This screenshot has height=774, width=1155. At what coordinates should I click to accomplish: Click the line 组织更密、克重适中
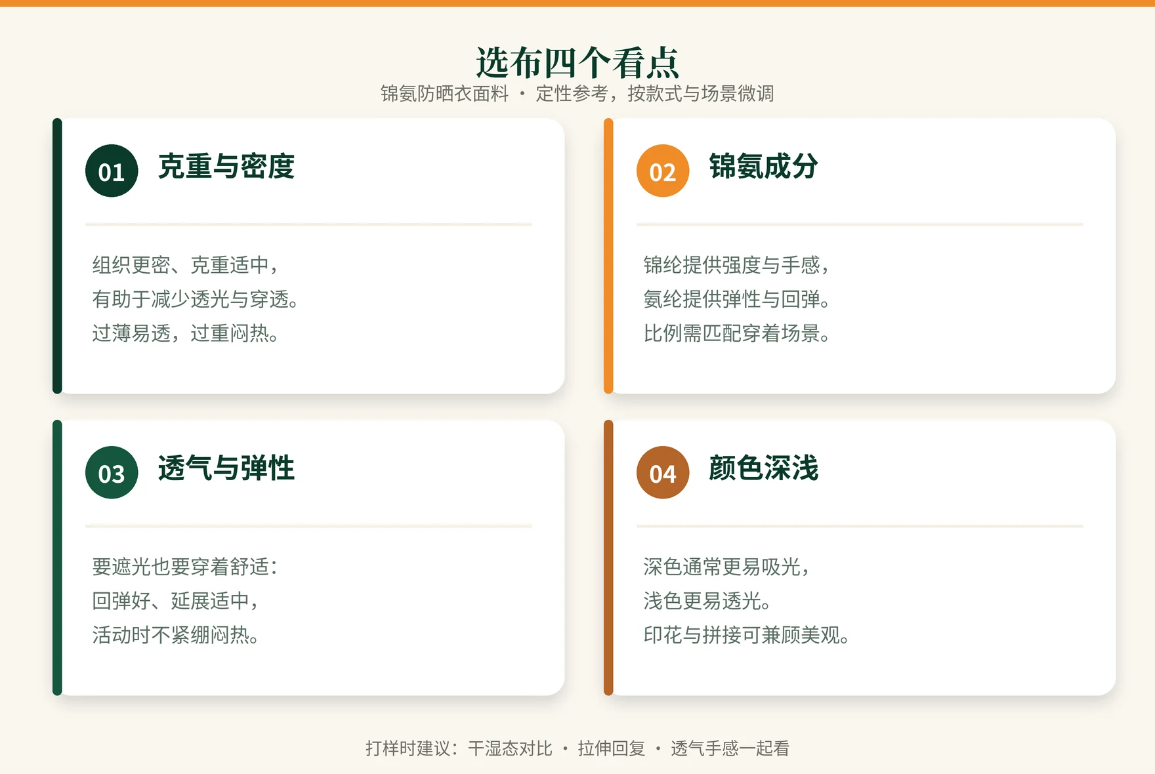coord(186,265)
